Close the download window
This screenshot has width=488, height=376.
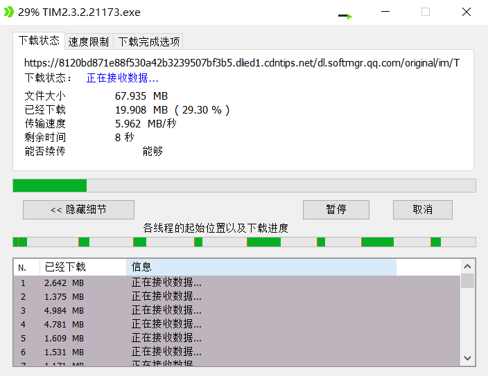[467, 12]
